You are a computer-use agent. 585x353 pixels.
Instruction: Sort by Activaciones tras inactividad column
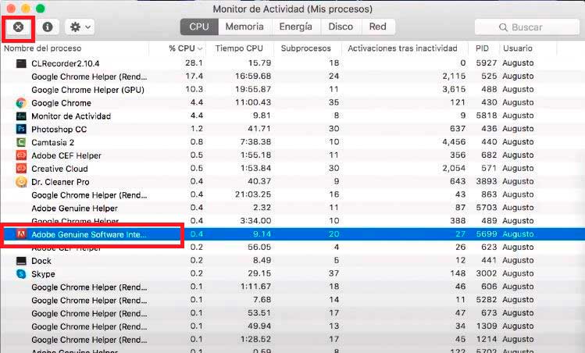[x=402, y=48]
